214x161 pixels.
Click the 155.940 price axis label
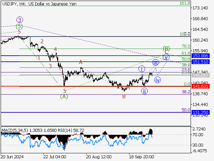click(200, 51)
